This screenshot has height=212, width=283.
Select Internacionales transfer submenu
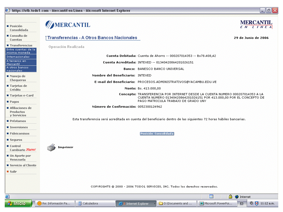(x=21, y=57)
